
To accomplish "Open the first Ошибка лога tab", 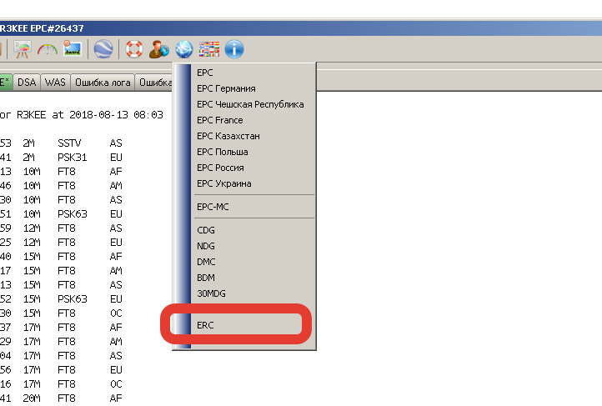I will [x=103, y=83].
